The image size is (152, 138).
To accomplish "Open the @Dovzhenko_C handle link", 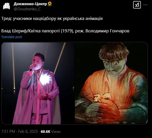I will tap(27, 9).
